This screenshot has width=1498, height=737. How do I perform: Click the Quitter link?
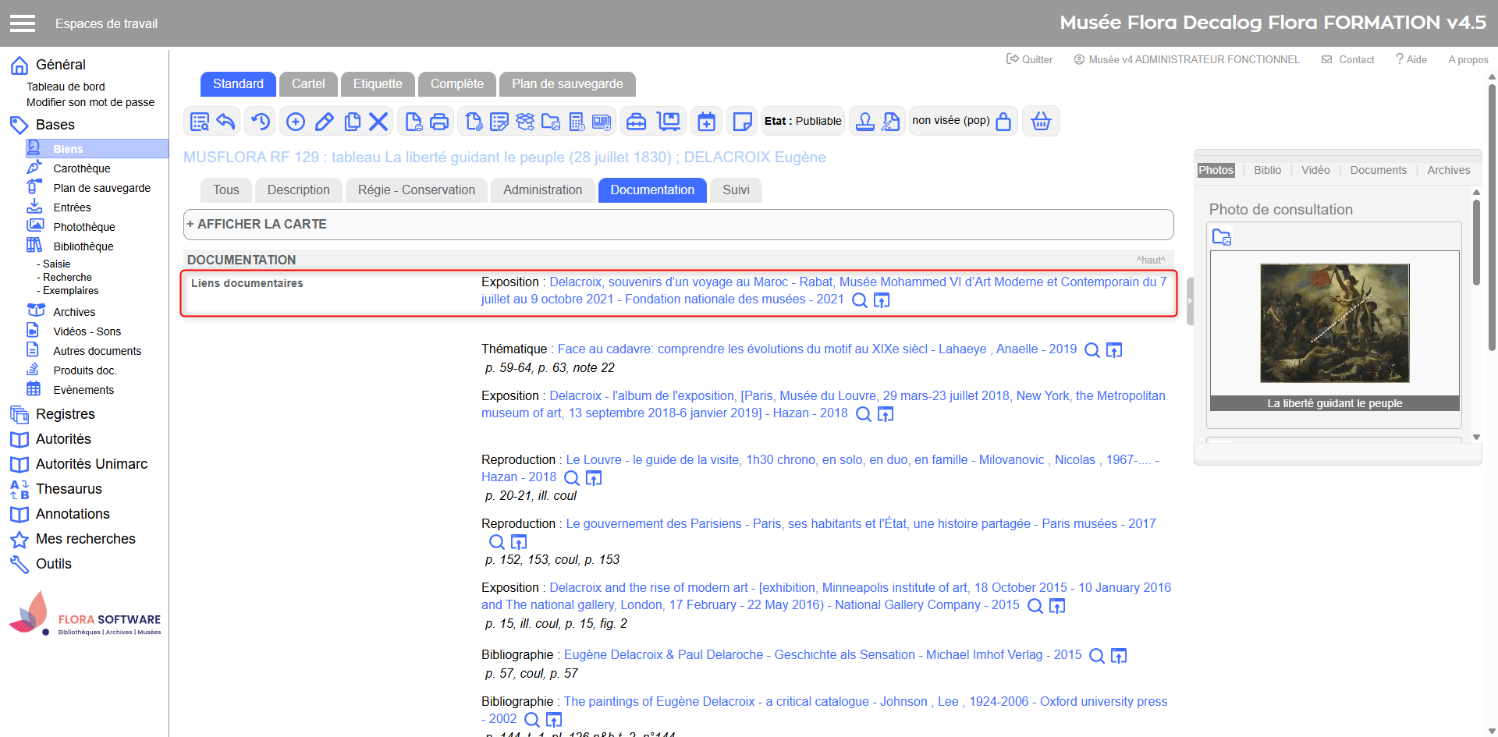pyautogui.click(x=1030, y=59)
